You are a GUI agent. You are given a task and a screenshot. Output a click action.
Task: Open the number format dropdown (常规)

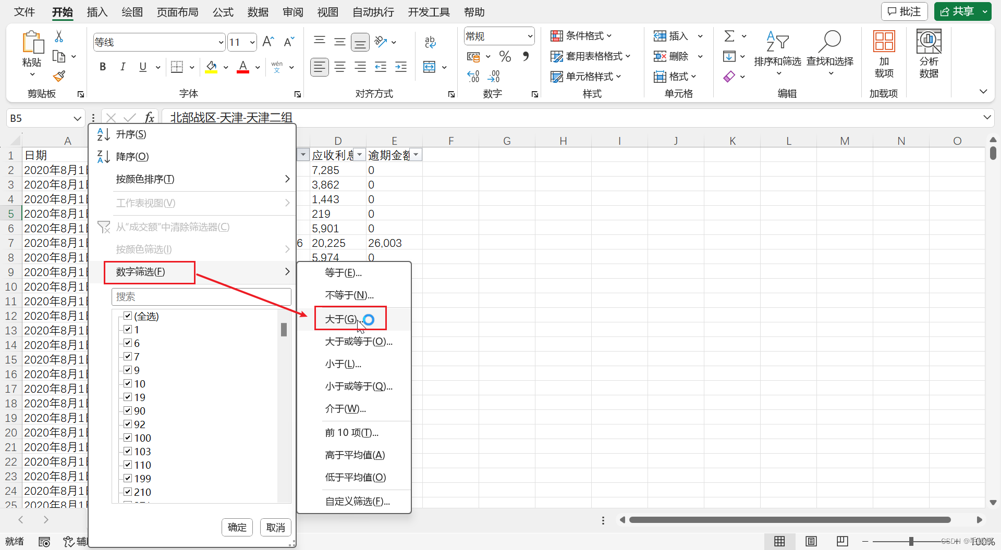[x=530, y=36]
